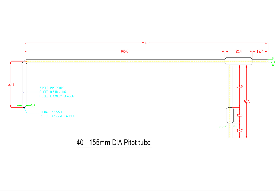279x191 pixels.
Task: Click the 165.0 dimension text
Action: (124, 51)
